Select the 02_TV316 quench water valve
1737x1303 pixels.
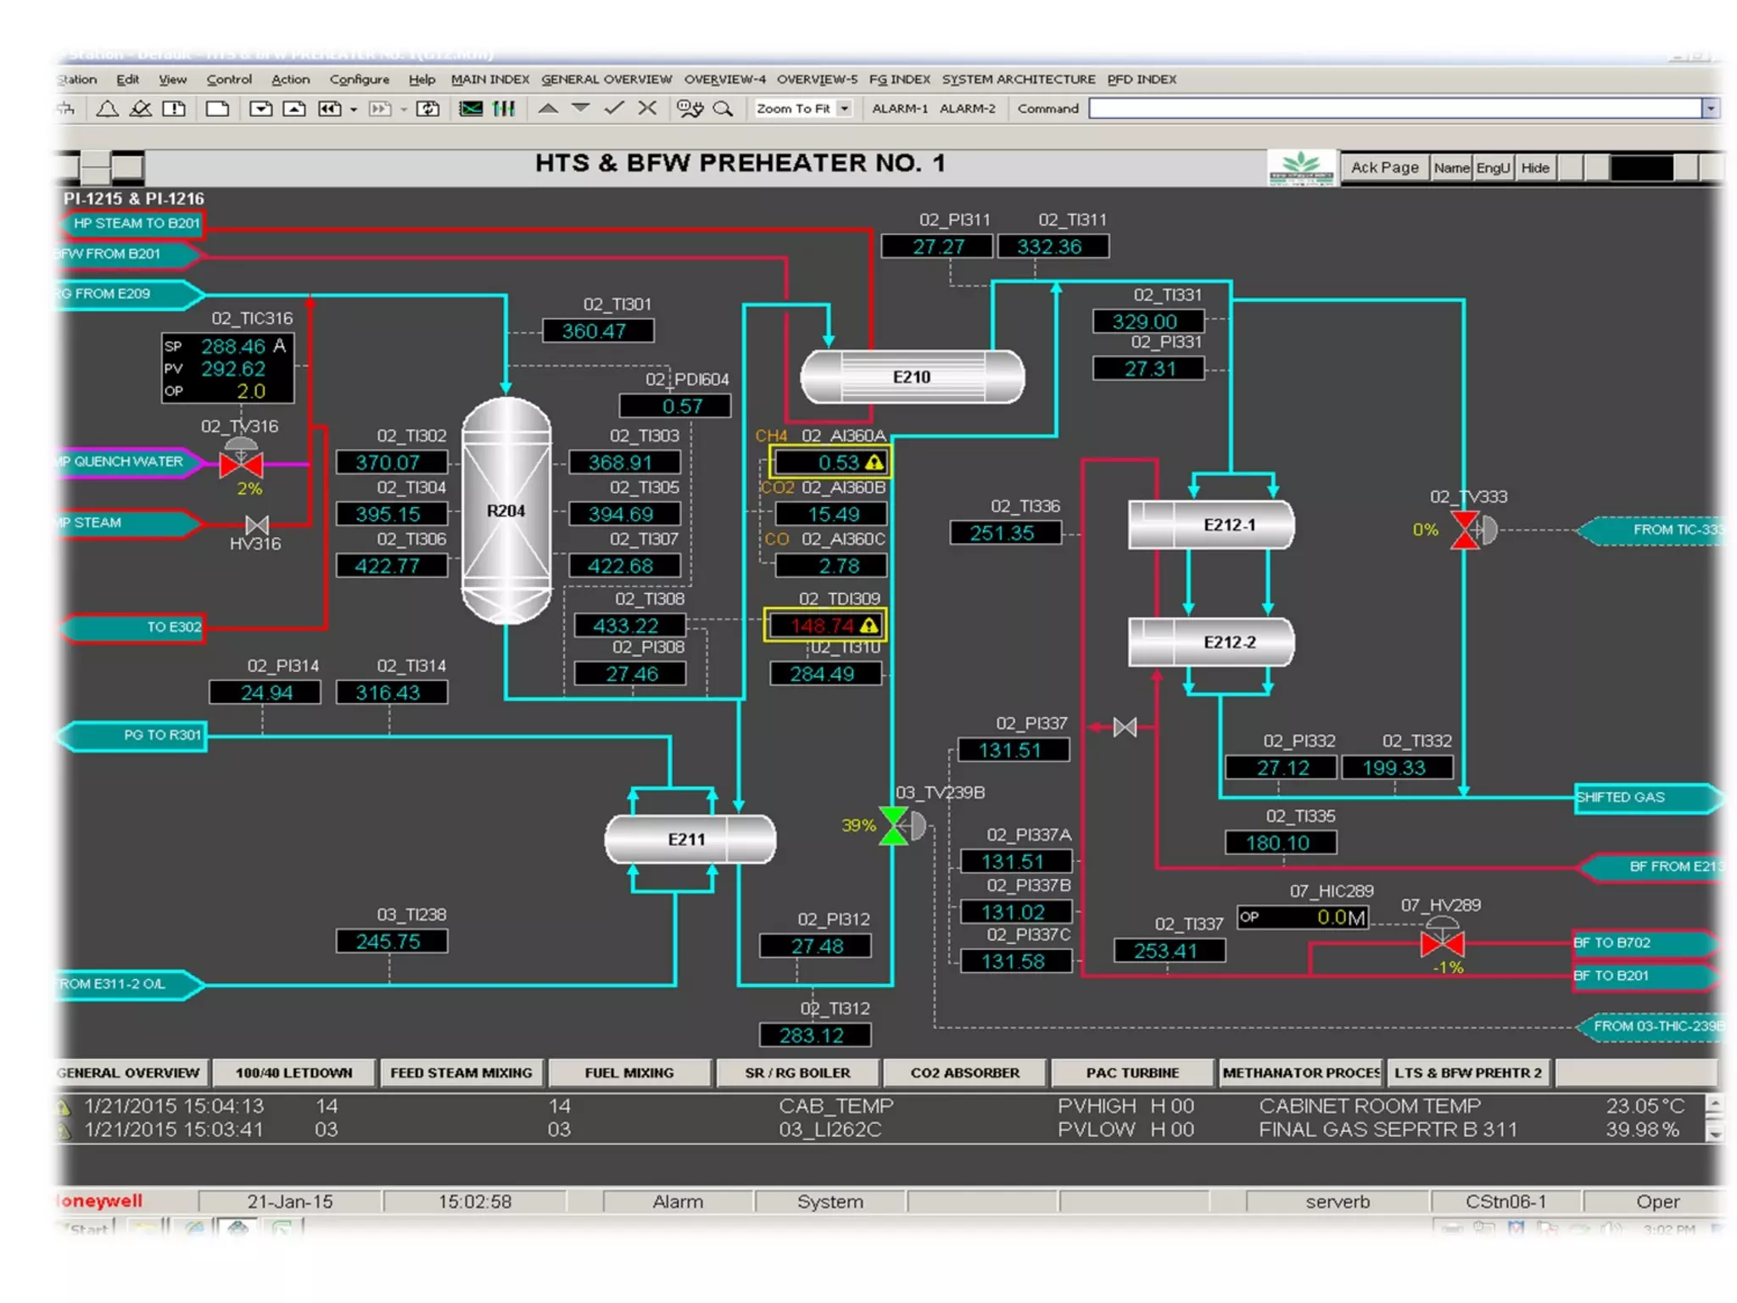241,463
